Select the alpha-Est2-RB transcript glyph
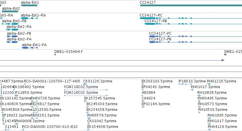The image size is (242, 131). tap(10, 24)
